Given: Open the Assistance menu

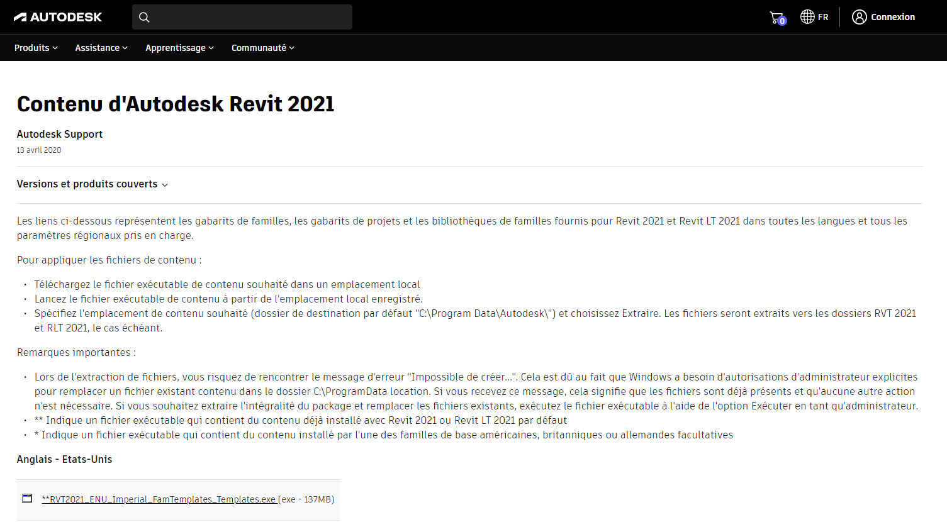Looking at the screenshot, I should point(98,48).
